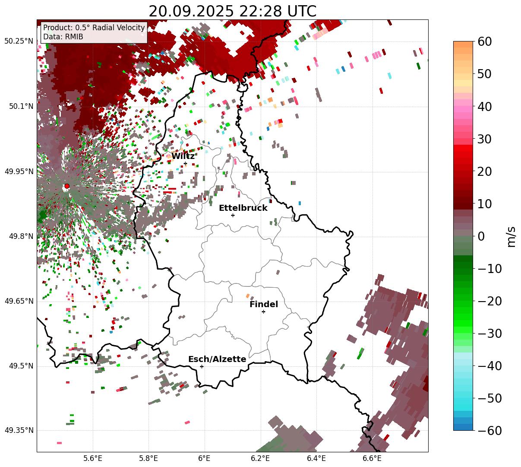Click the colorbar tick label 0
Viewport: 521px width, 467px height.
pos(481,236)
